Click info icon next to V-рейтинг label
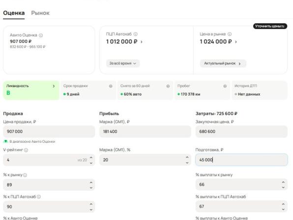The height and width of the screenshot is (220, 293). pyautogui.click(x=26, y=150)
